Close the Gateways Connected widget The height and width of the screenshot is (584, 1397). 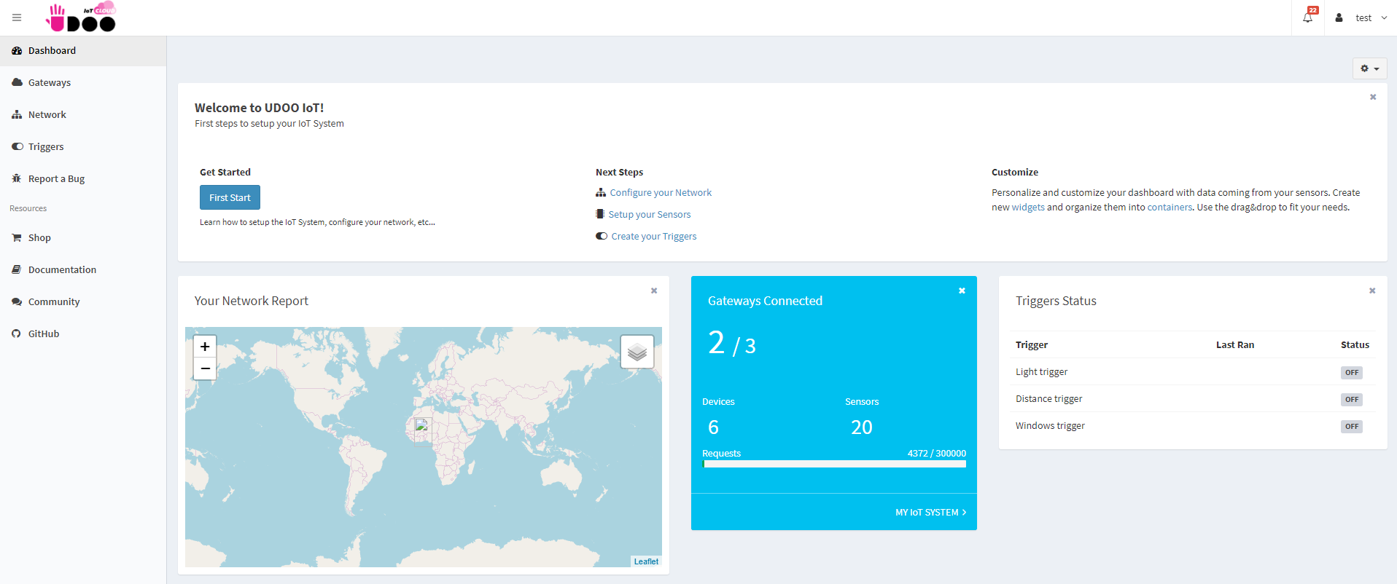[x=962, y=291]
